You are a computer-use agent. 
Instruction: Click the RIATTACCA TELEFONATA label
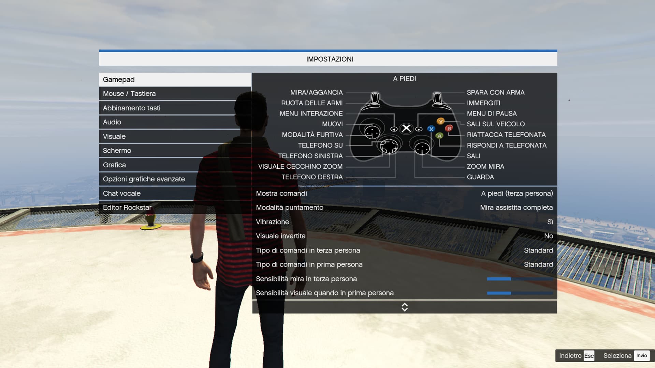[x=506, y=135]
